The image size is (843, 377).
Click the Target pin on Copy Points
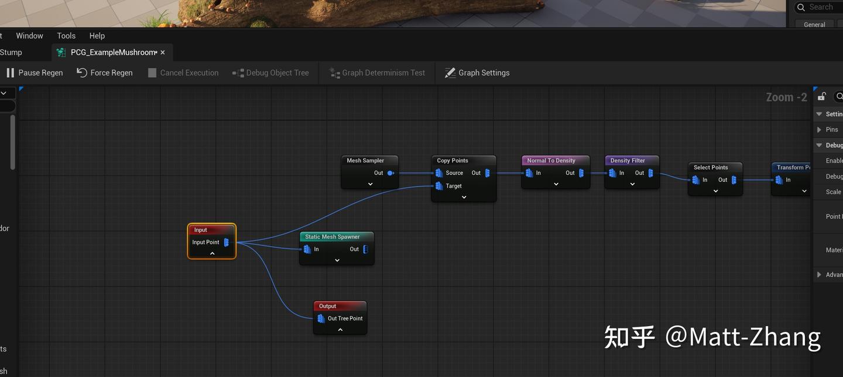point(438,186)
